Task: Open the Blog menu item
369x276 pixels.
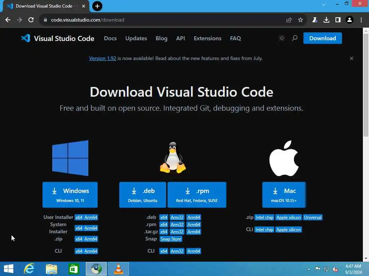Action: tap(161, 38)
